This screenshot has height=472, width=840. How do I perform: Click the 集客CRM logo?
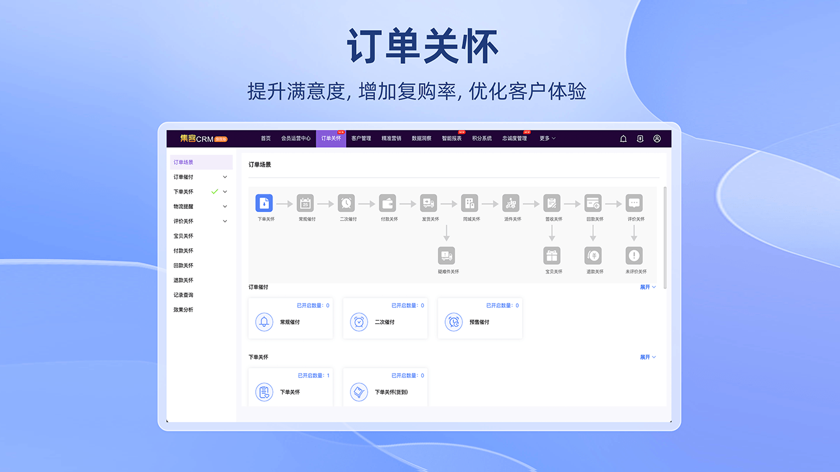[204, 139]
